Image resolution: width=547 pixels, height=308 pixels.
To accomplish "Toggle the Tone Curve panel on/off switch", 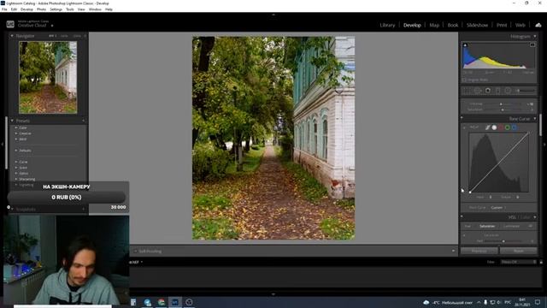I will coord(462,119).
